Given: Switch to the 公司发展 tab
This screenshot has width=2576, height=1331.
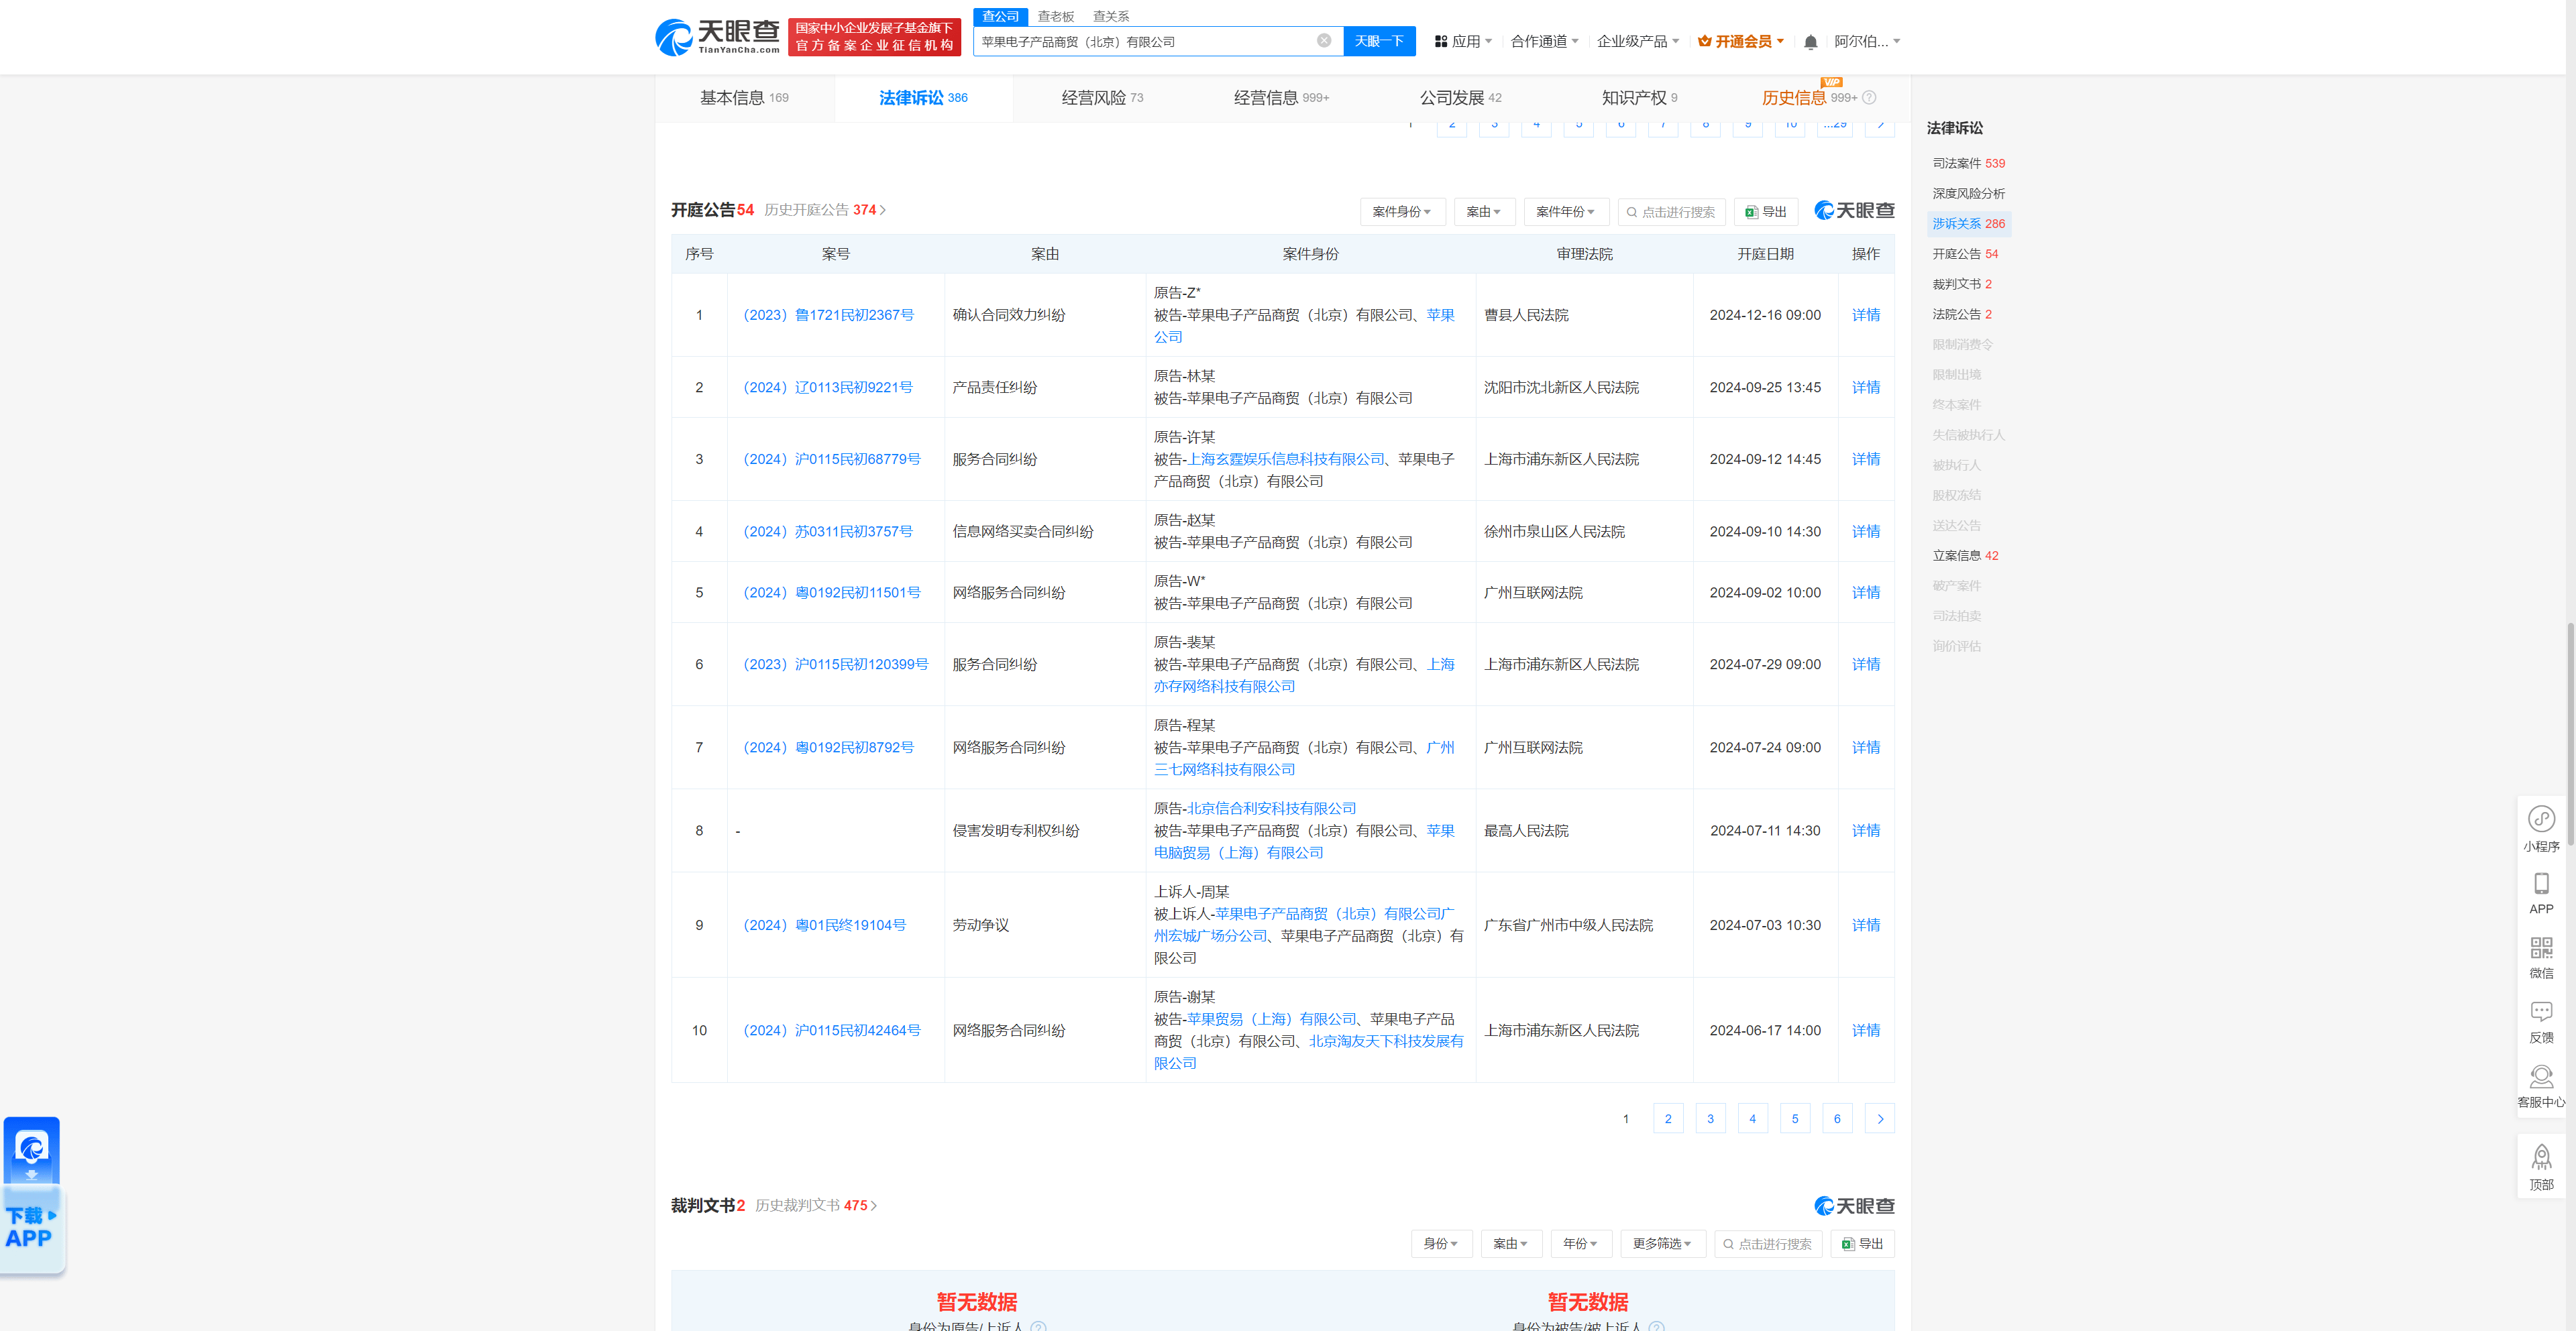Looking at the screenshot, I should [1460, 98].
